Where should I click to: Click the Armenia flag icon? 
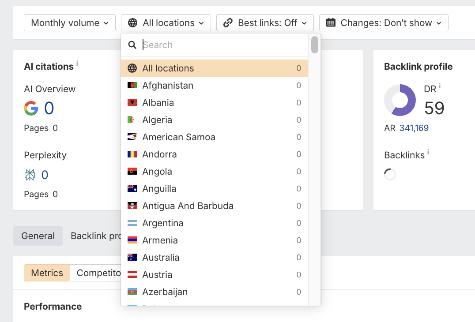(132, 240)
